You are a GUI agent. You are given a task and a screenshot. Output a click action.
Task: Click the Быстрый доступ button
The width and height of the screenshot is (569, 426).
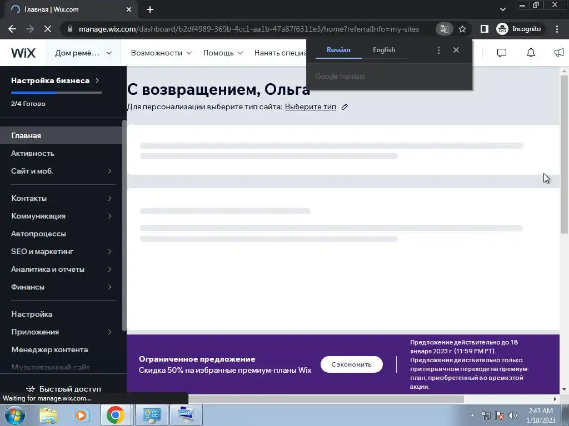point(63,389)
